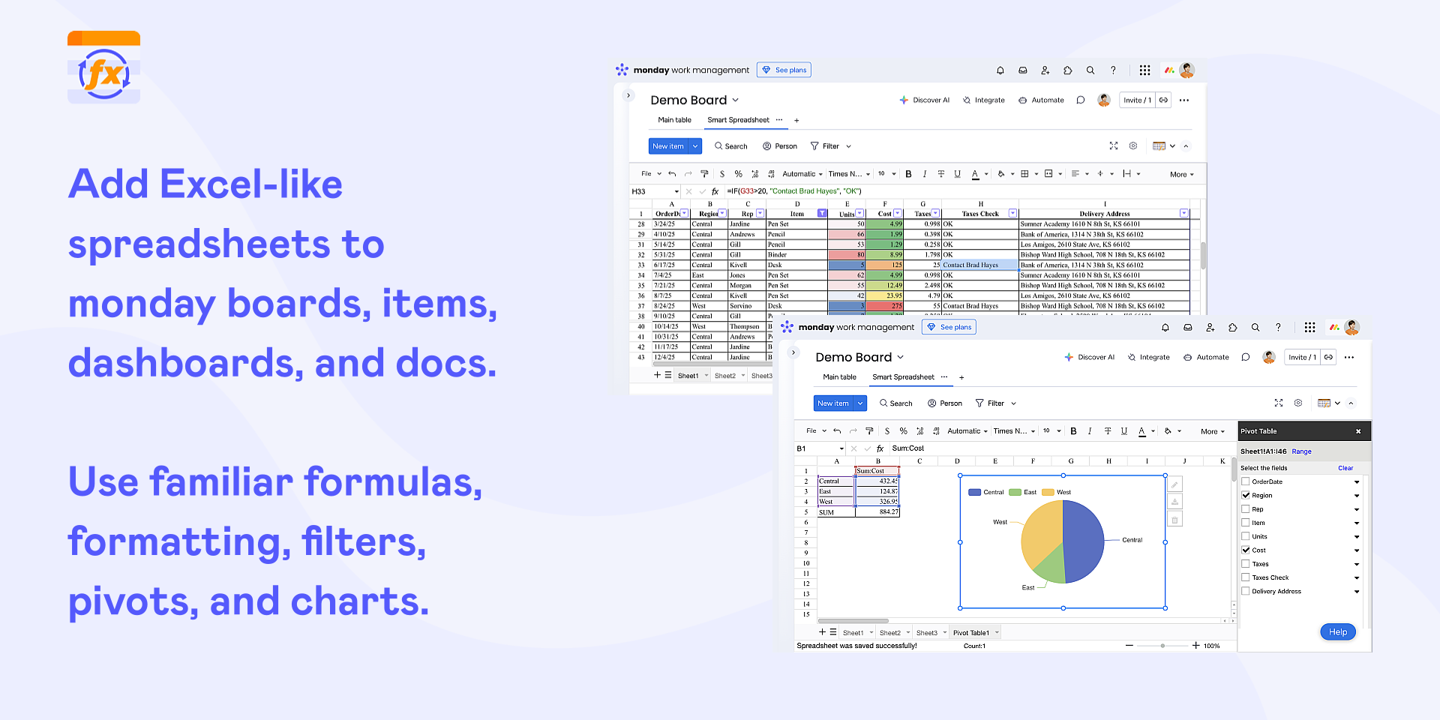Click search magnifier in Pivot Table window header
This screenshot has height=720, width=1440.
1255,328
